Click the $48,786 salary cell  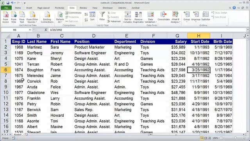177,92
